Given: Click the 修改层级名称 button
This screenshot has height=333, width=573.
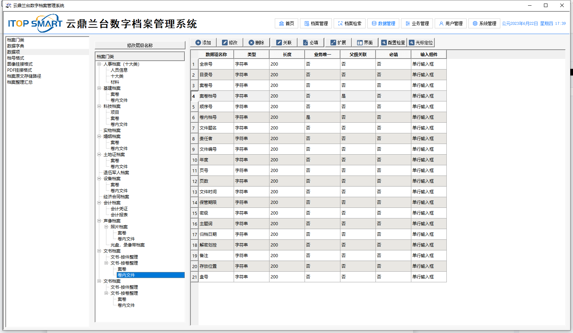Looking at the screenshot, I should pos(140,45).
